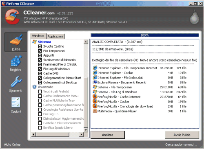Image resolution: width=204 pixels, height=149 pixels.
Task: Click the shield icon beside Avanzate
Action: (x=34, y=87)
